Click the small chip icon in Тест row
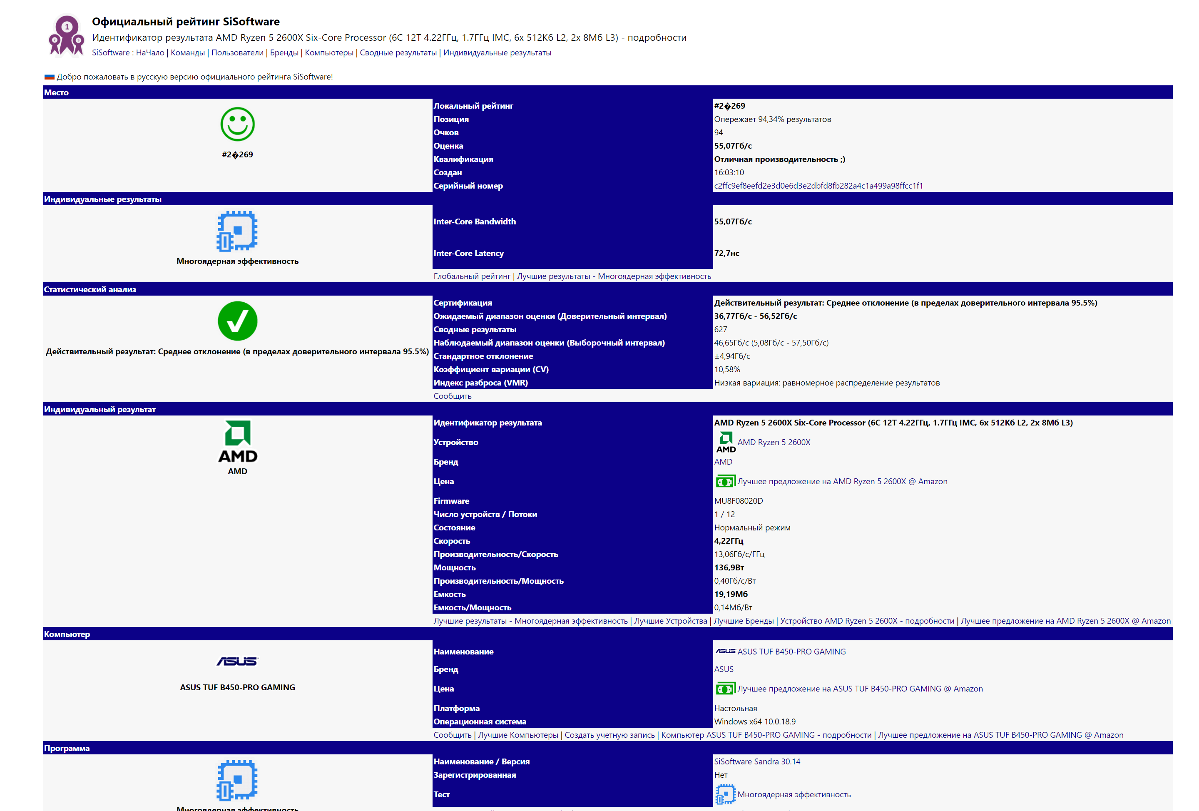This screenshot has height=811, width=1199. (x=724, y=794)
